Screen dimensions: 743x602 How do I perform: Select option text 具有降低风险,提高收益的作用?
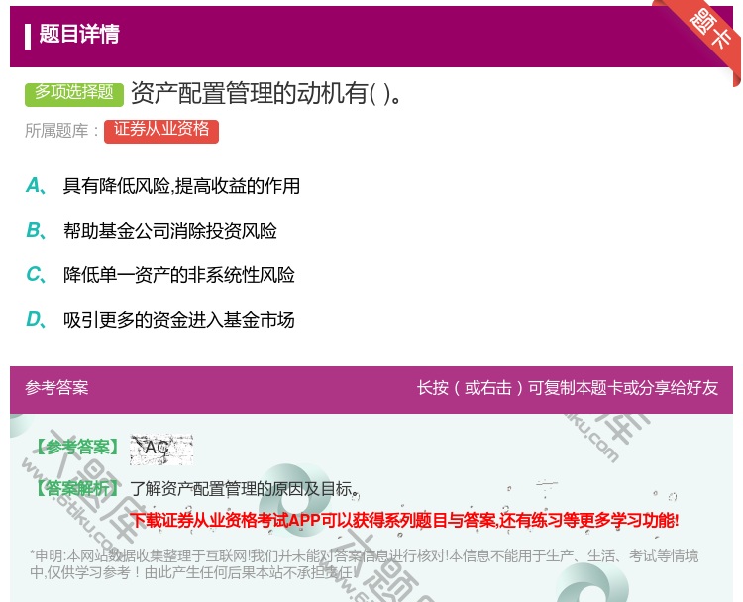[x=181, y=186]
